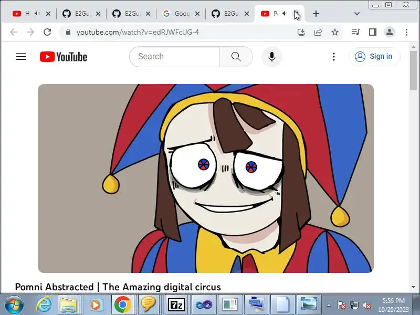The image size is (420, 315).
Task: Open a new tab
Action: [x=316, y=14]
